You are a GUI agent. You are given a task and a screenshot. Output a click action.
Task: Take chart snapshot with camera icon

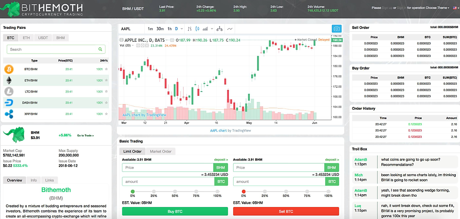[x=337, y=29]
